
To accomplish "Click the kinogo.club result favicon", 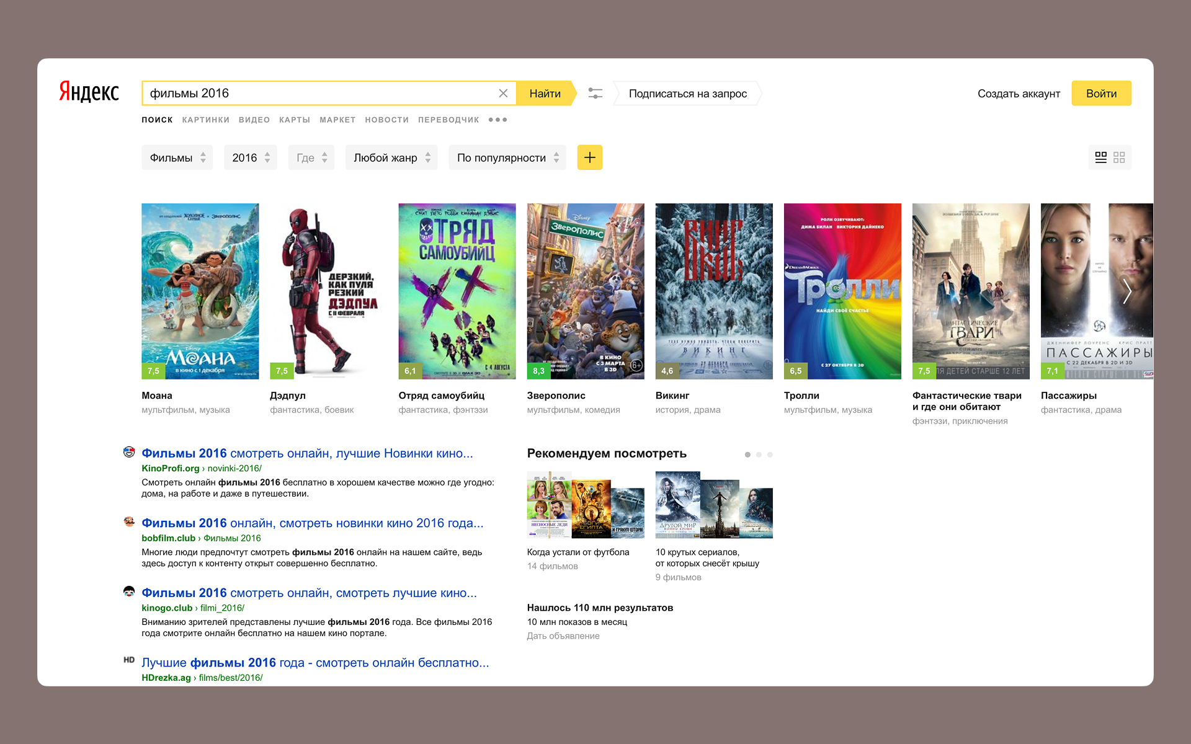I will pyautogui.click(x=129, y=591).
